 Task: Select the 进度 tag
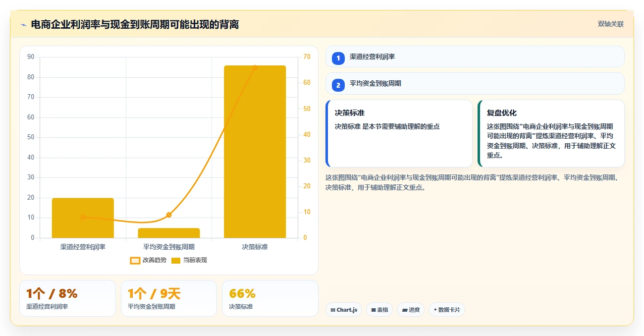(x=411, y=310)
